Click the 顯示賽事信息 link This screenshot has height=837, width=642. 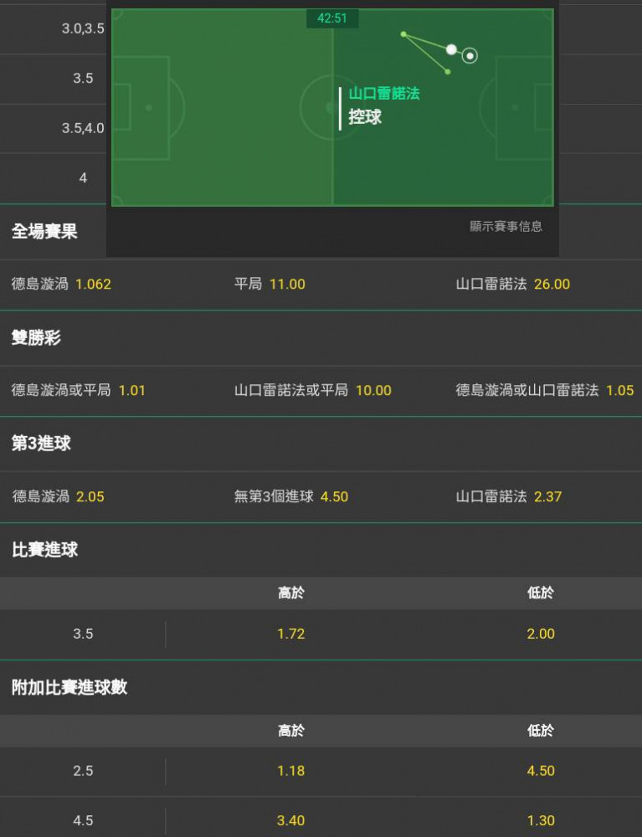pos(506,226)
